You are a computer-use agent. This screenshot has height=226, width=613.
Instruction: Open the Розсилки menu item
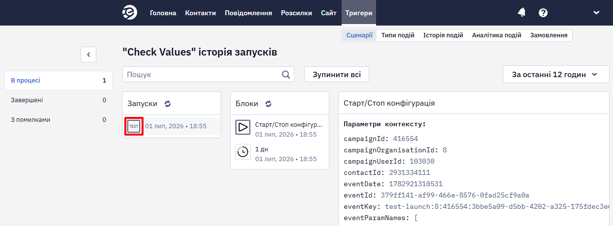click(x=296, y=13)
